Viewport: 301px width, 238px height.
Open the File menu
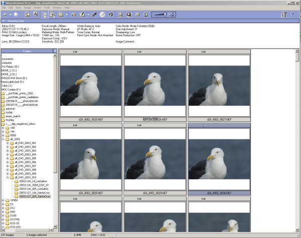[4, 8]
